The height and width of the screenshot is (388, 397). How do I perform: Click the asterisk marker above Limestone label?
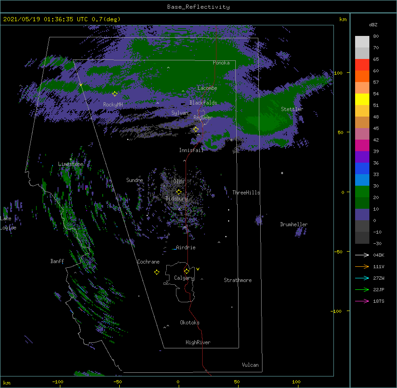pyautogui.click(x=70, y=159)
